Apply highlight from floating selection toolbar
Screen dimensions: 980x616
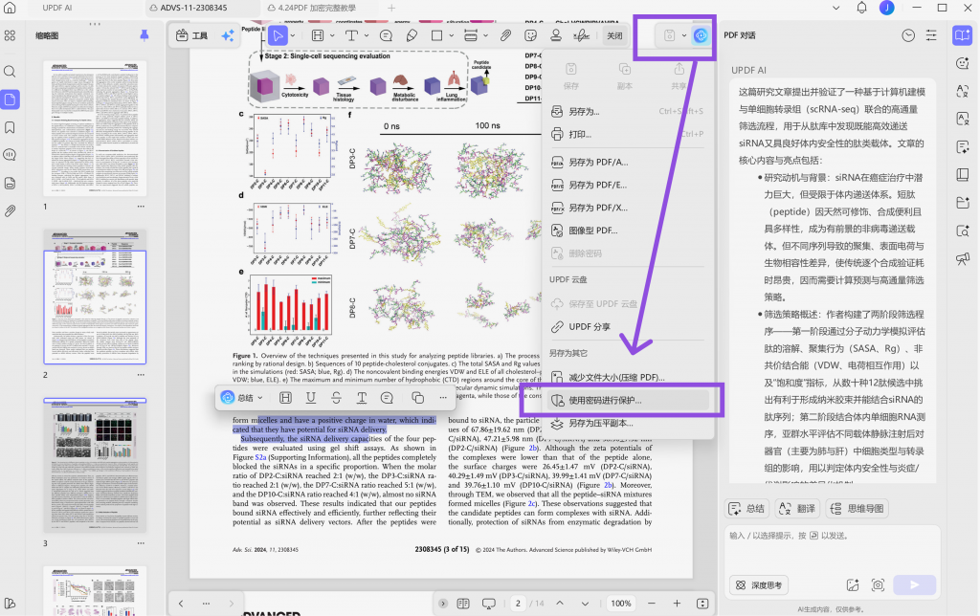point(285,398)
